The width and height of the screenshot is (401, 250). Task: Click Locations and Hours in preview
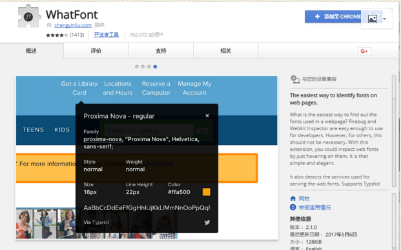(x=118, y=88)
